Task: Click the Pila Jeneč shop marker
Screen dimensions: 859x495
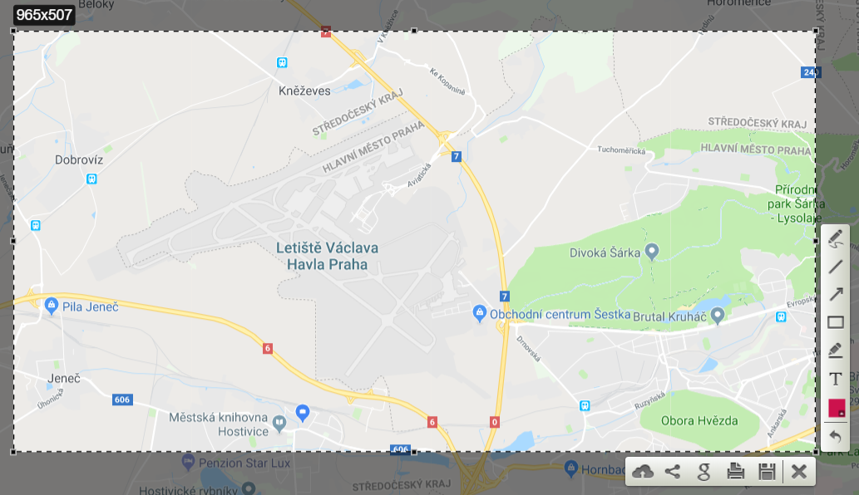Action: (x=52, y=305)
